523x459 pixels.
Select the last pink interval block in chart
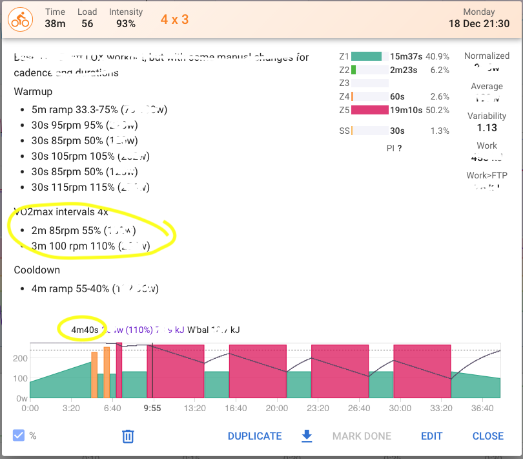tap(422, 372)
